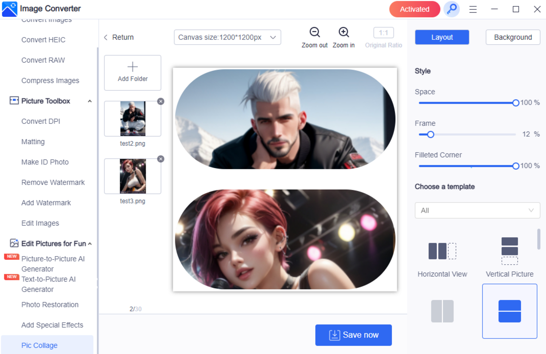Open Edit Images tool
Image resolution: width=546 pixels, height=354 pixels.
tap(40, 223)
